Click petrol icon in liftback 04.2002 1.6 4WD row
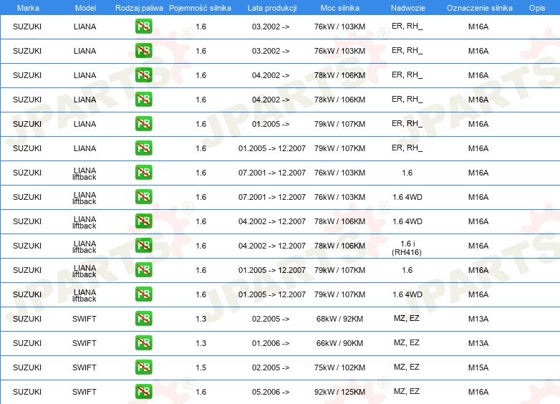 143,221
